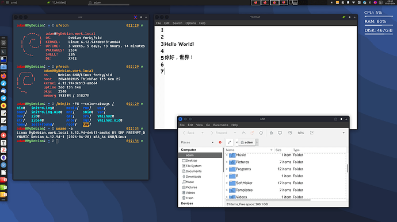Expand the Programs folder row

[227, 169]
